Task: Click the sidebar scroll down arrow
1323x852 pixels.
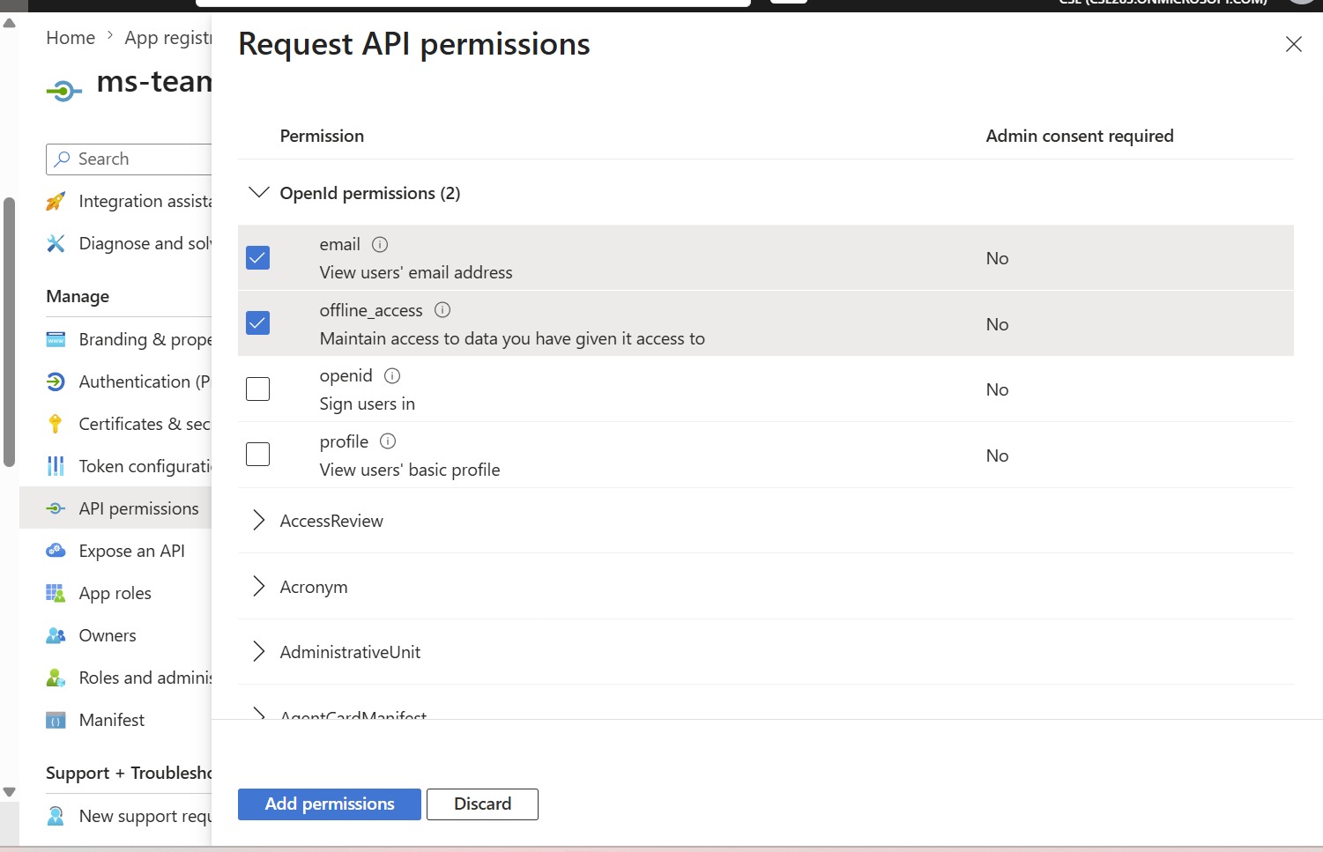Action: 9,792
